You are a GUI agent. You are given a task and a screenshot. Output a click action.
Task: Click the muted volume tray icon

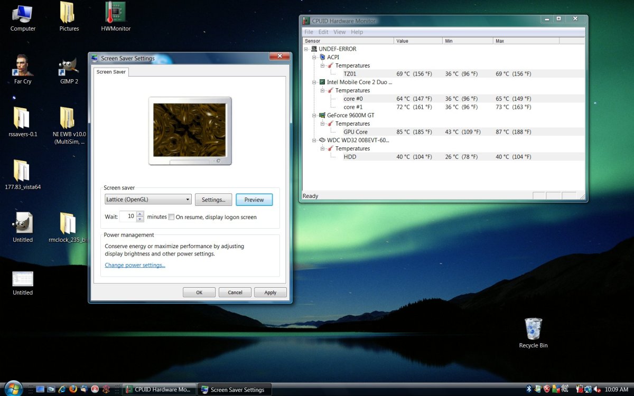coord(598,389)
